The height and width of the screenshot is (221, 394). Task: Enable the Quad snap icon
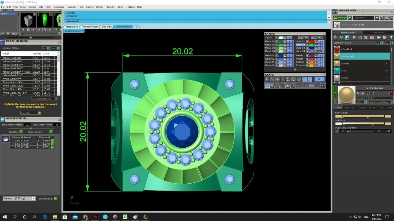click(x=294, y=79)
